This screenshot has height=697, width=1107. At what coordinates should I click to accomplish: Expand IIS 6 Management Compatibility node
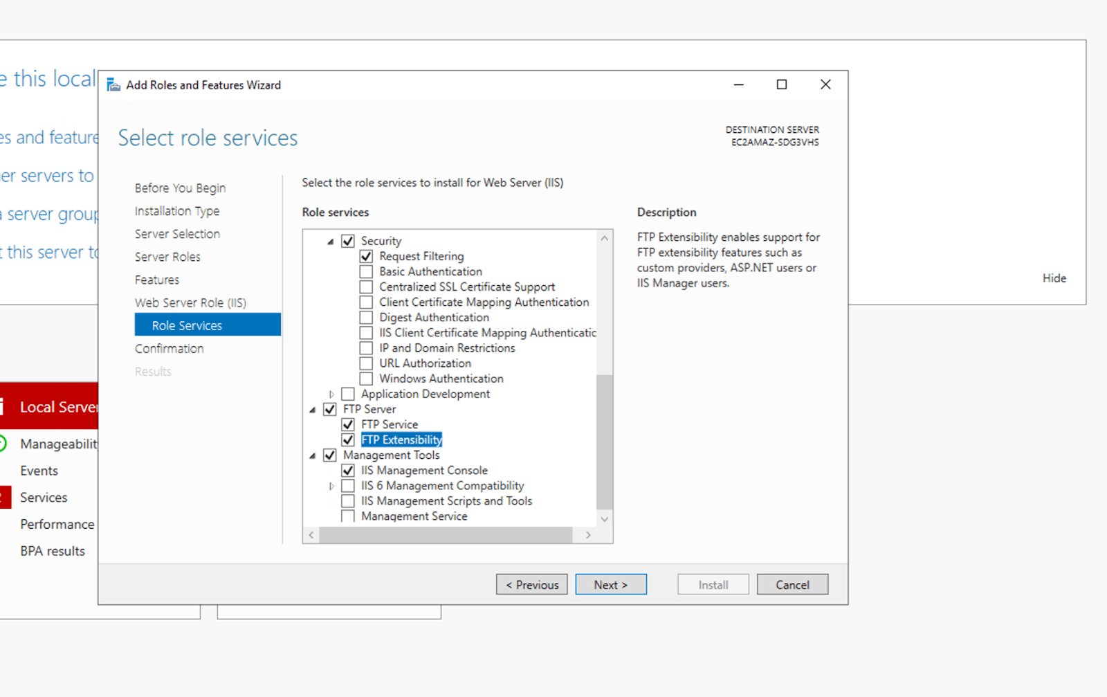coord(331,486)
